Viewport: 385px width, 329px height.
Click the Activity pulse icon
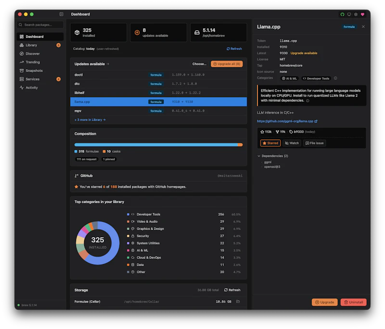(22, 87)
